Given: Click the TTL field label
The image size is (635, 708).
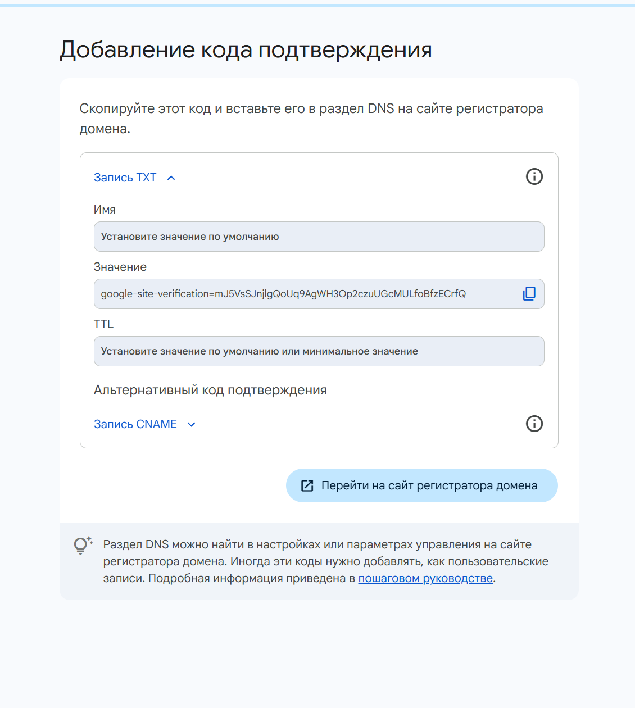Looking at the screenshot, I should tap(103, 324).
